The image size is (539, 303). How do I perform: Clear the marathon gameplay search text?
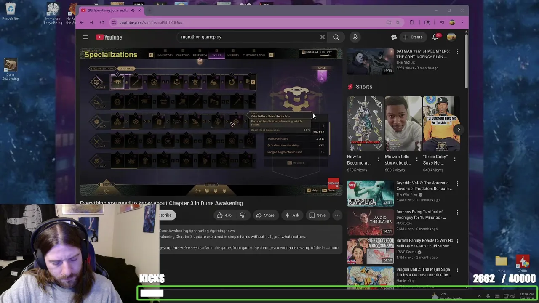click(x=323, y=37)
